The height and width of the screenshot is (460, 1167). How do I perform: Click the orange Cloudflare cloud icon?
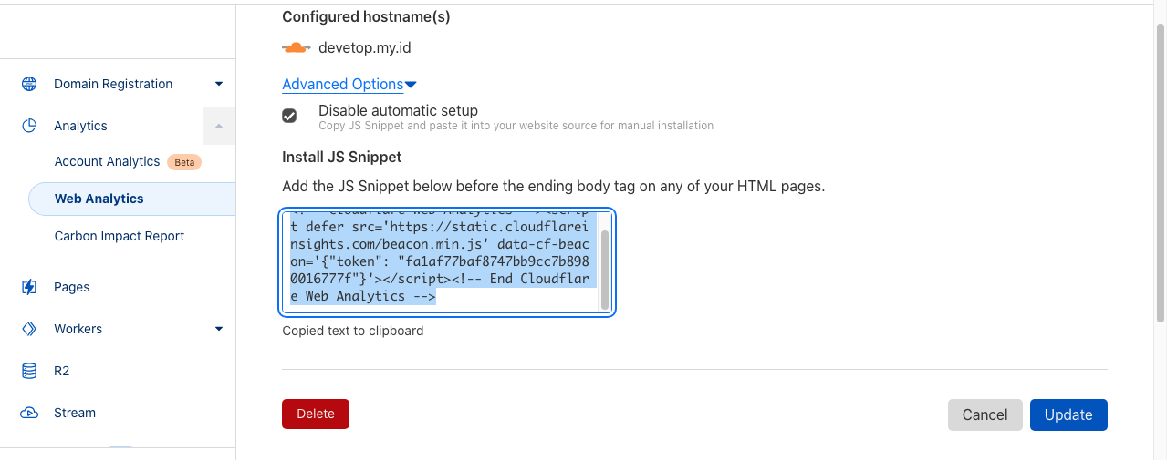(296, 47)
